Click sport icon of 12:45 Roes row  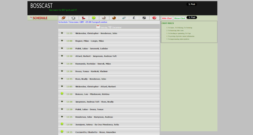pos(62,79)
